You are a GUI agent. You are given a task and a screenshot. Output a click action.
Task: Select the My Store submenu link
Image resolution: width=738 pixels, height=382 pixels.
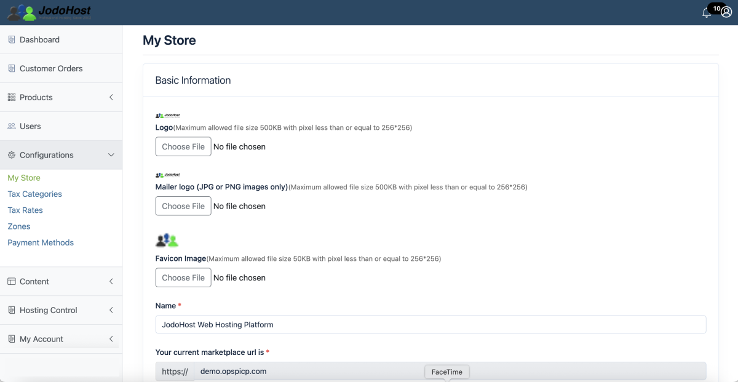[x=24, y=178]
